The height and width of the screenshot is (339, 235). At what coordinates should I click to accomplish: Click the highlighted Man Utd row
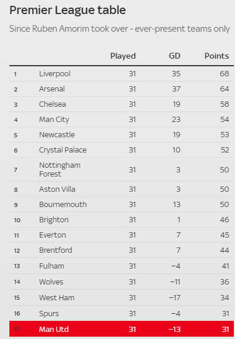122,329
